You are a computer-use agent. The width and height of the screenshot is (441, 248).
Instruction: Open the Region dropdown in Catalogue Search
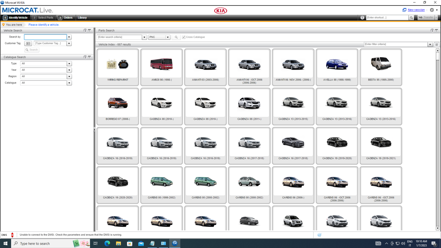[x=69, y=77]
